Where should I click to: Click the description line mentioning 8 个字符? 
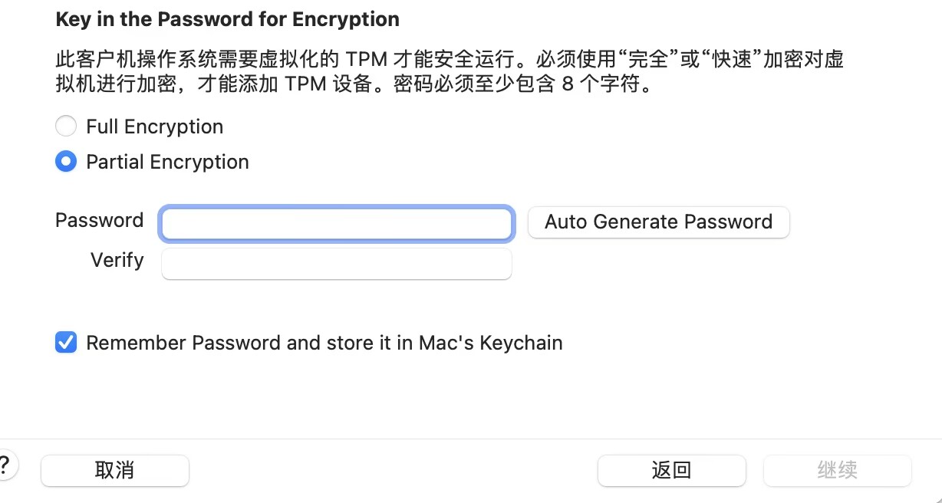click(x=355, y=84)
